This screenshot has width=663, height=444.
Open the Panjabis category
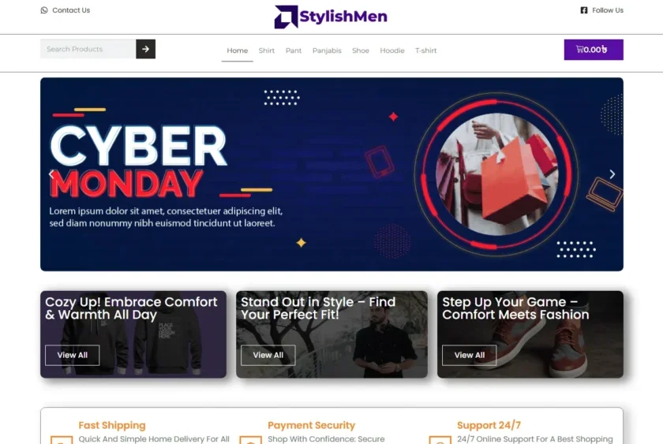coord(327,50)
